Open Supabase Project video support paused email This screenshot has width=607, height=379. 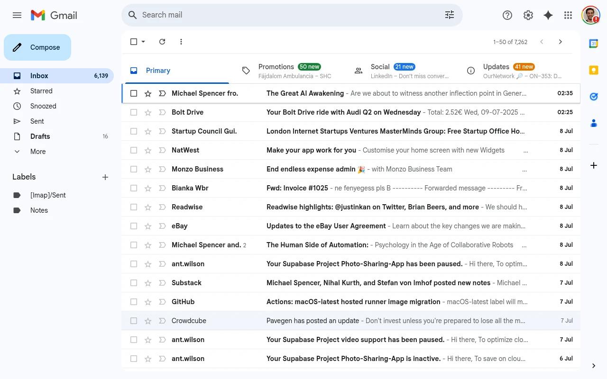point(351,340)
